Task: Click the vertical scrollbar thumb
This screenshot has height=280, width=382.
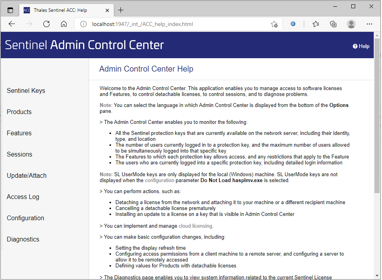Action: click(377, 116)
